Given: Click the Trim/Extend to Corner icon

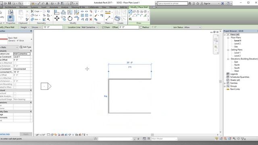Looking at the screenshot, I should [77, 18].
